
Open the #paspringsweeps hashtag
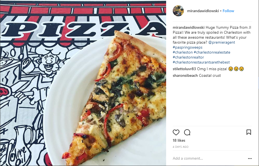tap(187, 47)
